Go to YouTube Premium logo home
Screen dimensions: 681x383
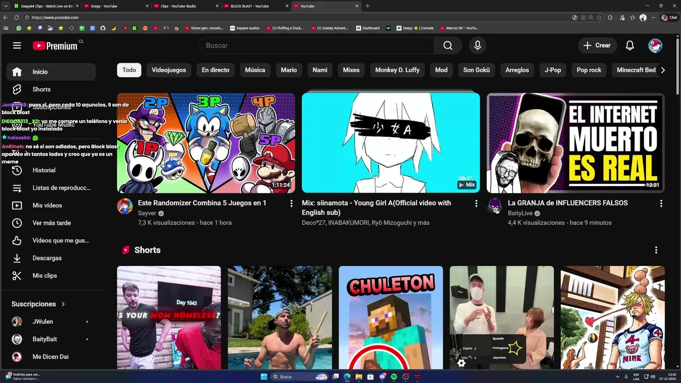pyautogui.click(x=55, y=46)
